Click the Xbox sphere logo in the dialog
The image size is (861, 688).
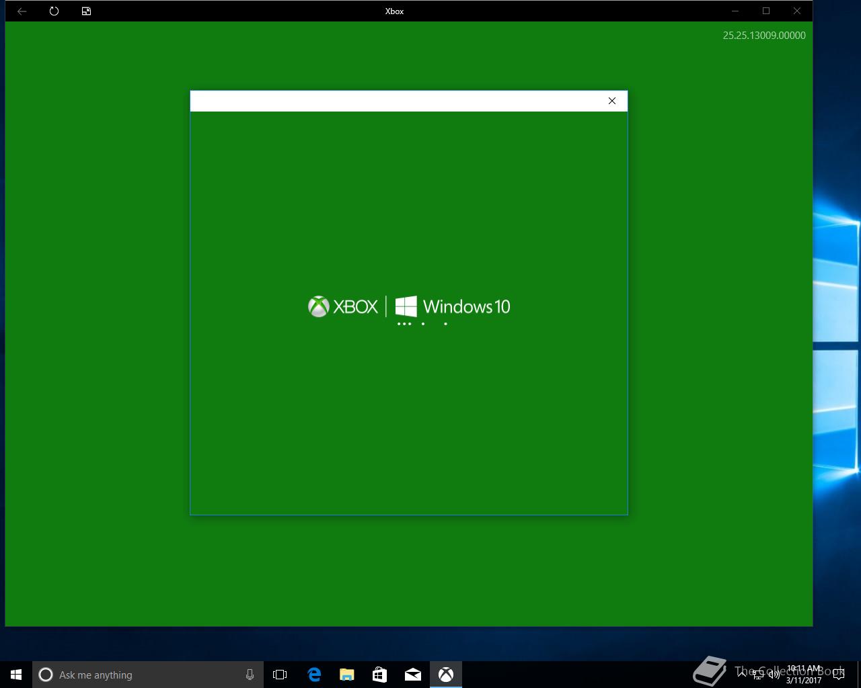point(318,306)
